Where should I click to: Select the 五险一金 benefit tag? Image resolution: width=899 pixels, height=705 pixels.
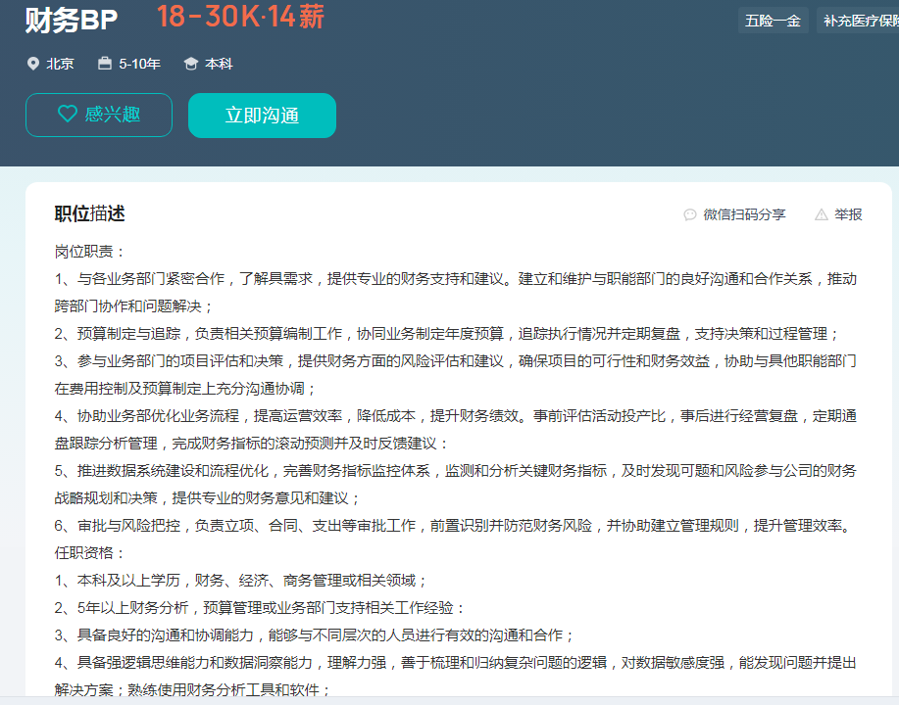773,21
